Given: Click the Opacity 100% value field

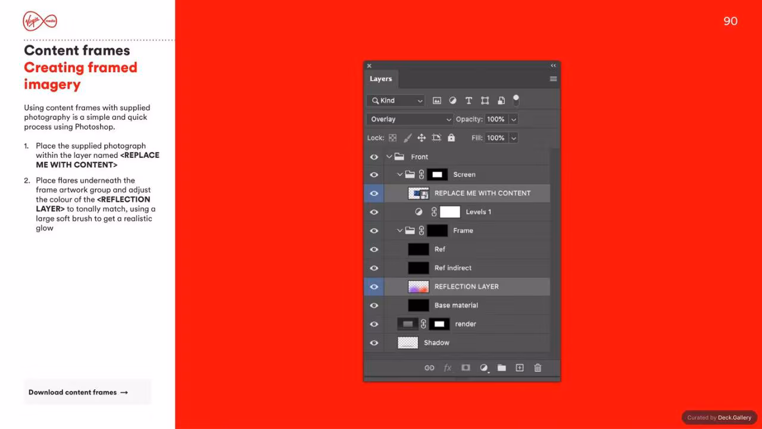Looking at the screenshot, I should (496, 119).
